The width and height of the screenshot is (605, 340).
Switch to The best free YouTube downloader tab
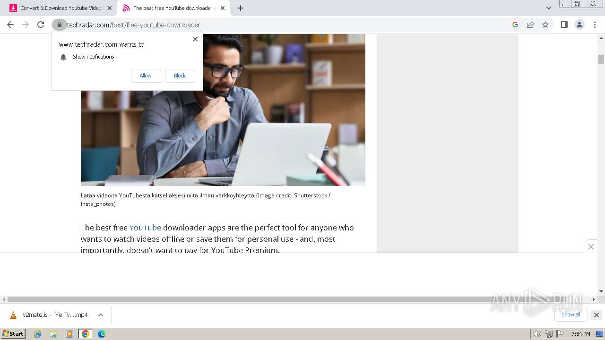tap(174, 8)
